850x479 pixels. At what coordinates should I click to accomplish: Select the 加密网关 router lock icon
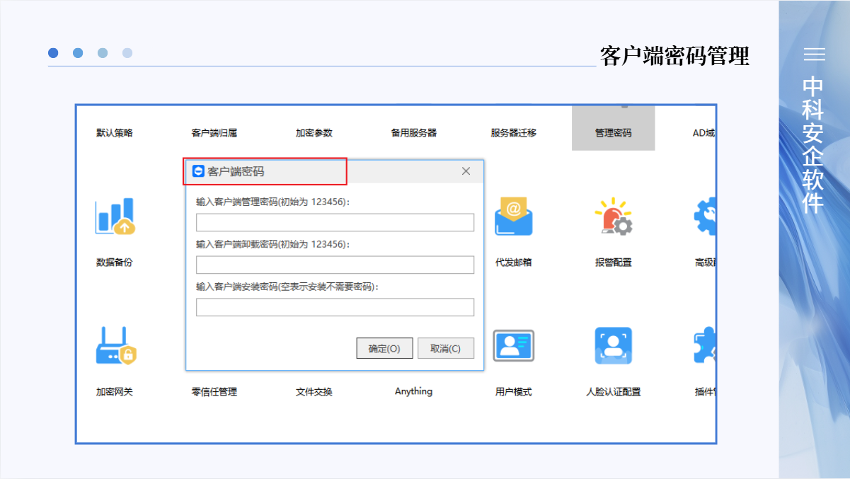(x=115, y=346)
